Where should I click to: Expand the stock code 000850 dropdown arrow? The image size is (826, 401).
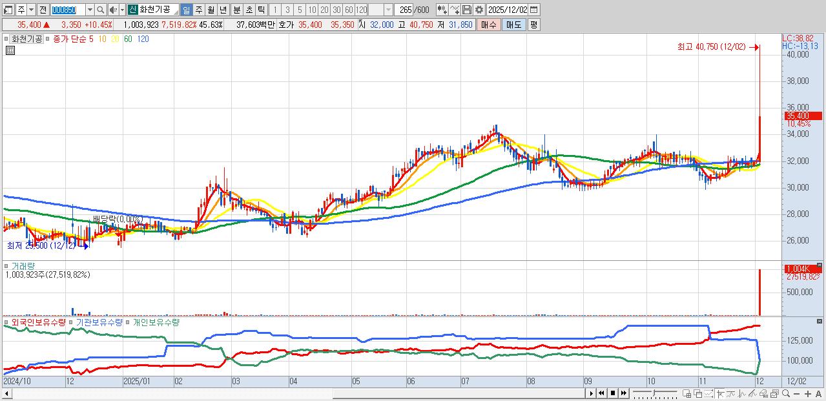pos(90,10)
